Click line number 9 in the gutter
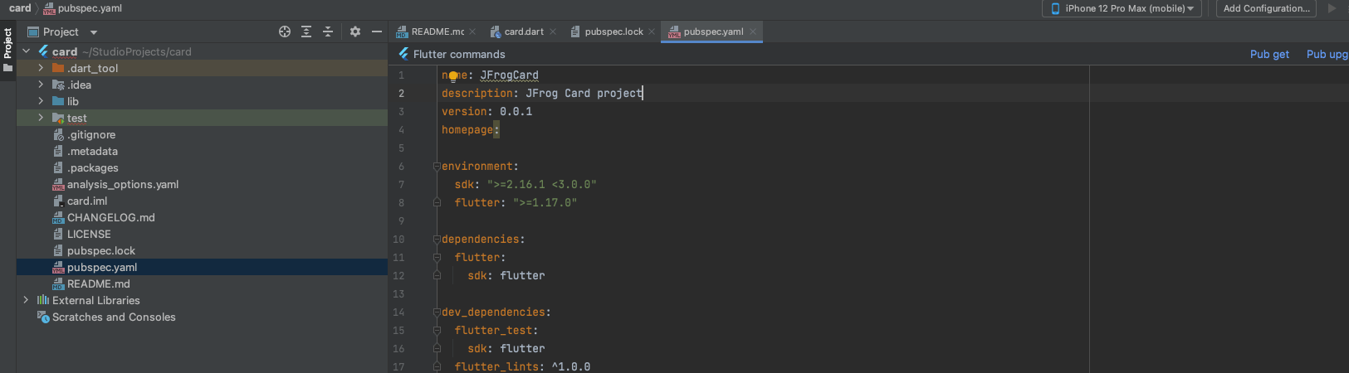Image resolution: width=1349 pixels, height=373 pixels. (401, 220)
